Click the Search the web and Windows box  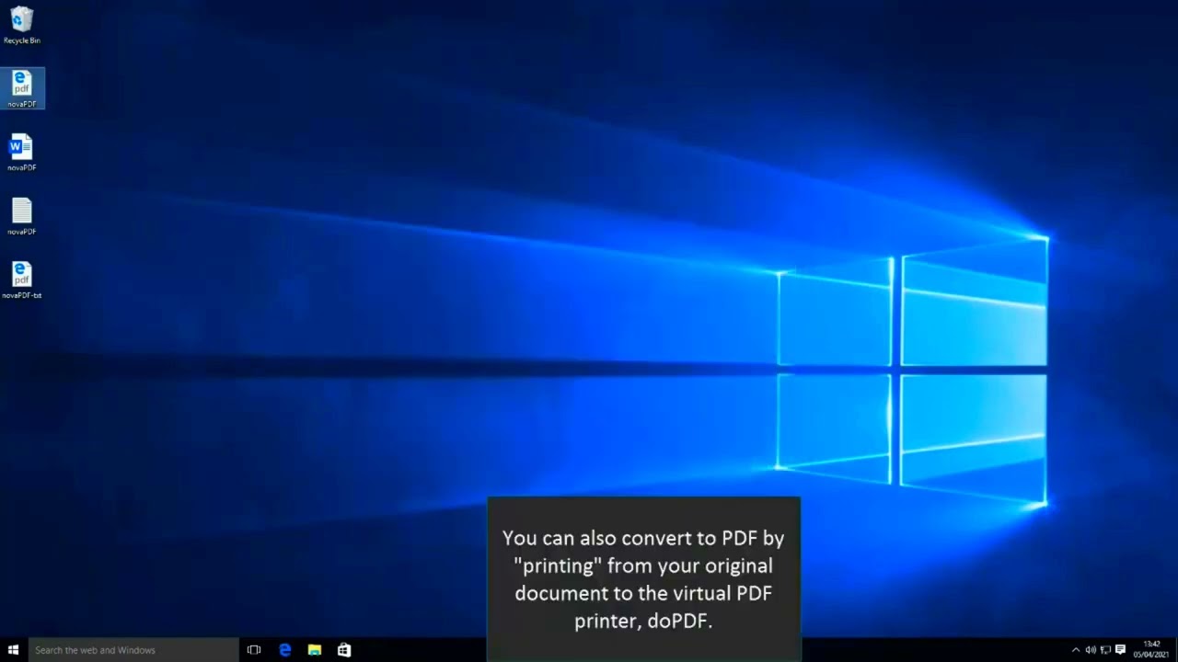133,650
